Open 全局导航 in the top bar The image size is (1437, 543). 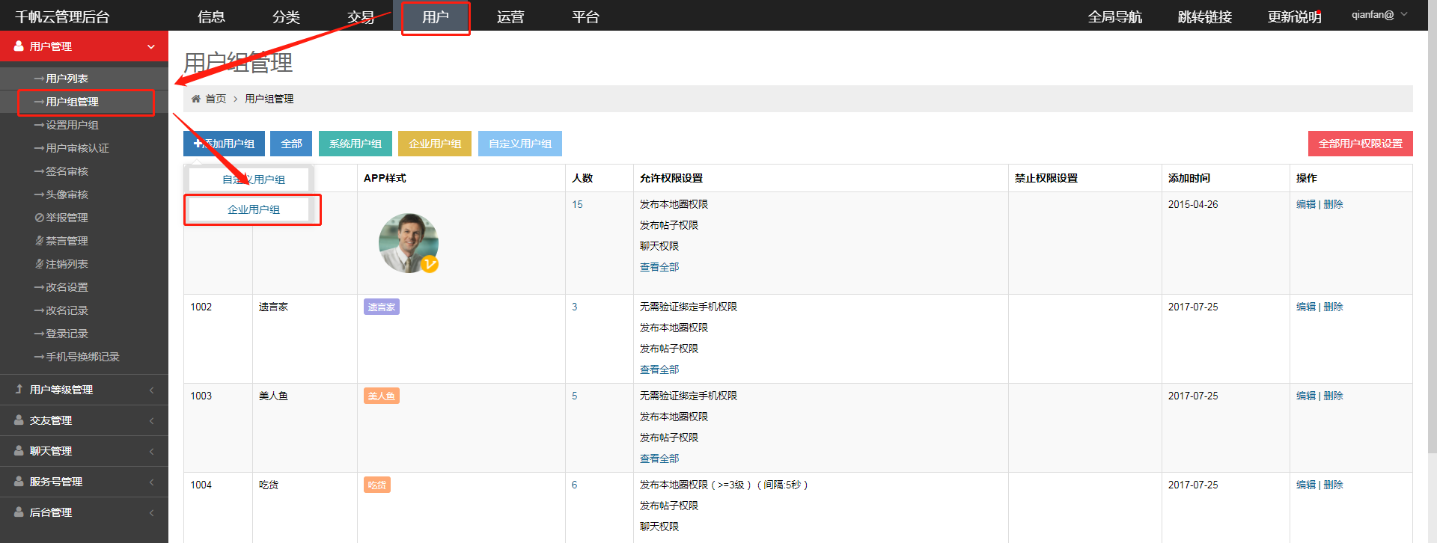pos(1115,16)
